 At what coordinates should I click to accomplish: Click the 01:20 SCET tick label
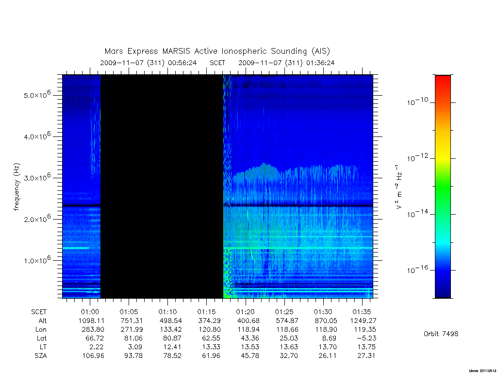(x=245, y=312)
